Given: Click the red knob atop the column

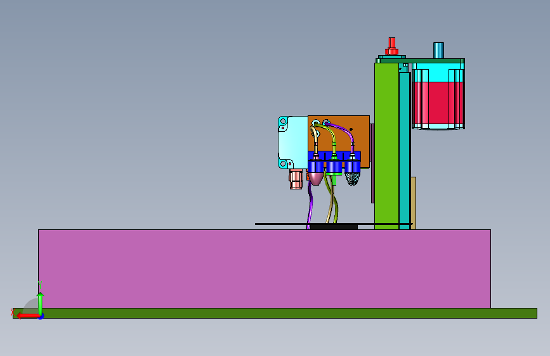Looking at the screenshot, I should (x=392, y=46).
